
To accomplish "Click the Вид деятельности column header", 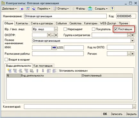I will pyautogui.click(x=51, y=76).
